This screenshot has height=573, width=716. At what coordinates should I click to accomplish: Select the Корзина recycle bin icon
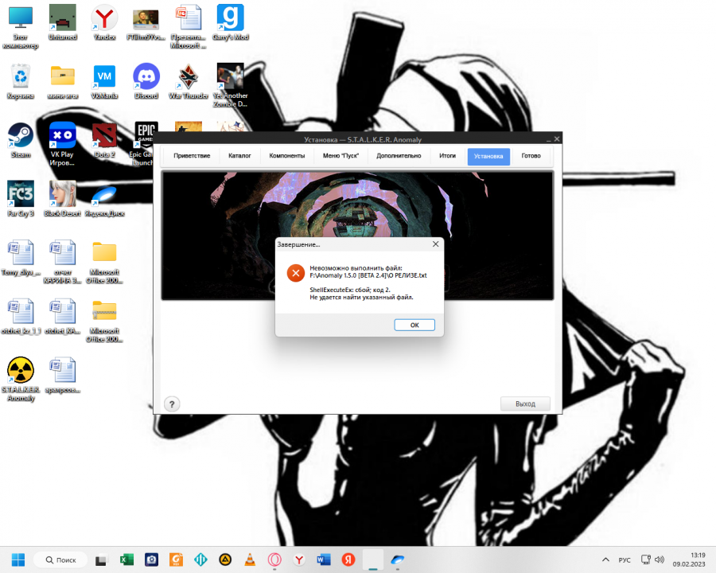click(x=20, y=81)
